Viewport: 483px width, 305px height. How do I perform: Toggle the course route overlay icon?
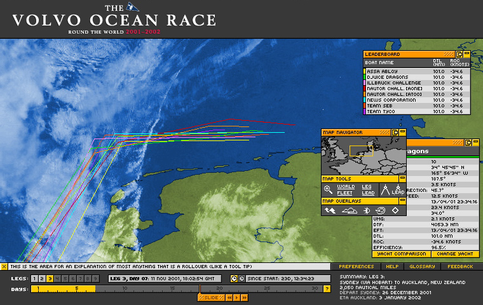(x=381, y=211)
